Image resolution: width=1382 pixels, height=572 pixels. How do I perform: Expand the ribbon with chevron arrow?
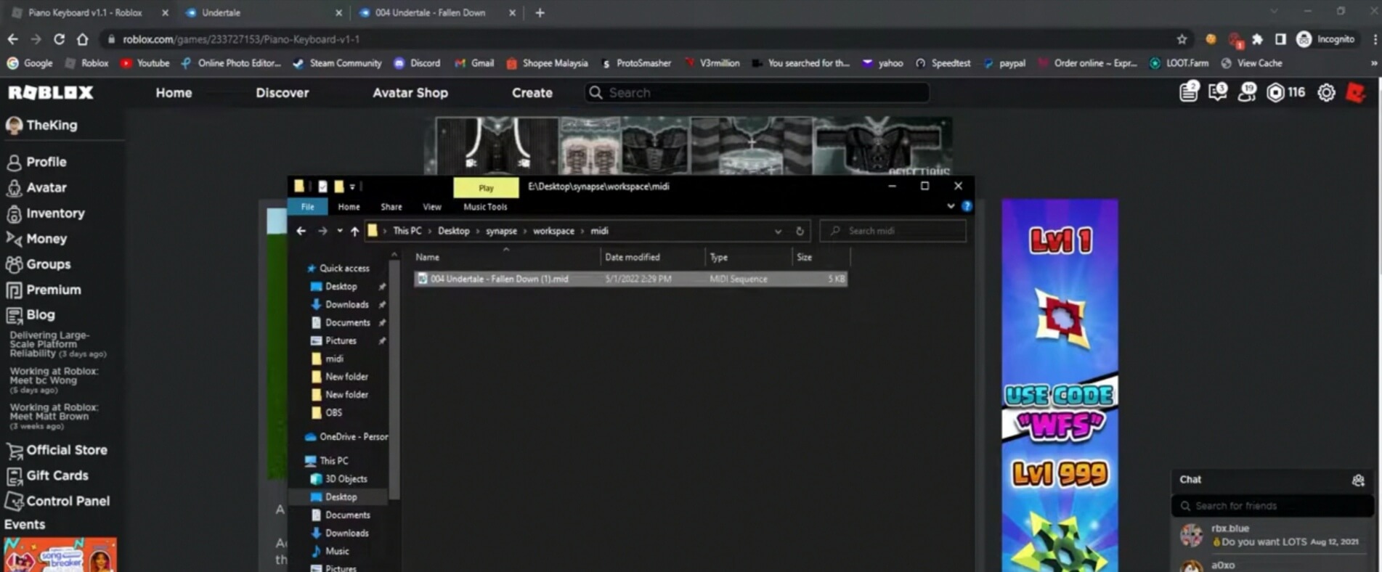click(951, 206)
